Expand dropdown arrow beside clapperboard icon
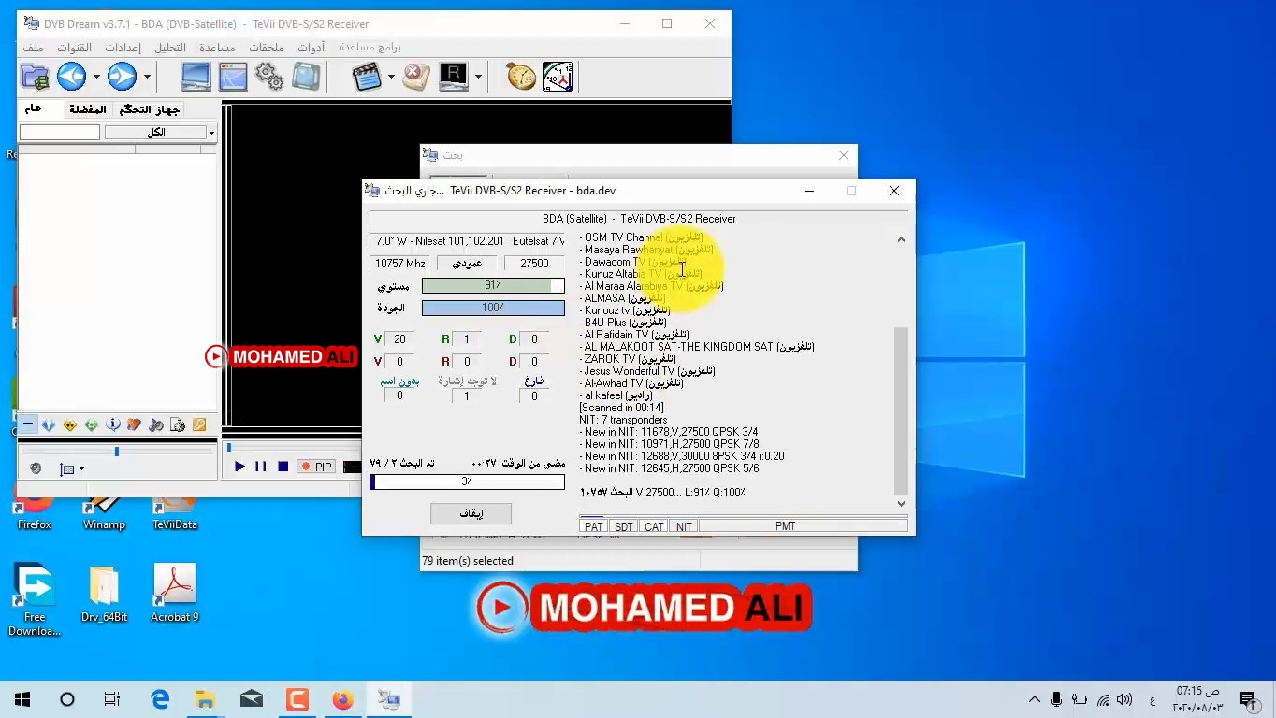 (x=391, y=77)
